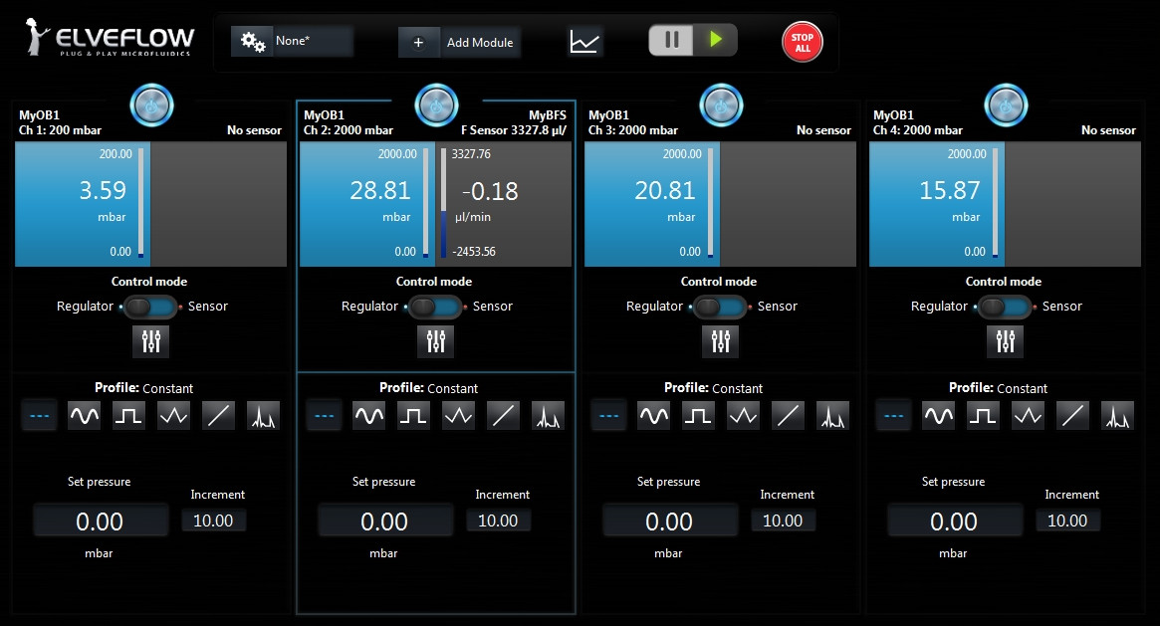Select sine wave profile for Channel 1

(x=84, y=416)
